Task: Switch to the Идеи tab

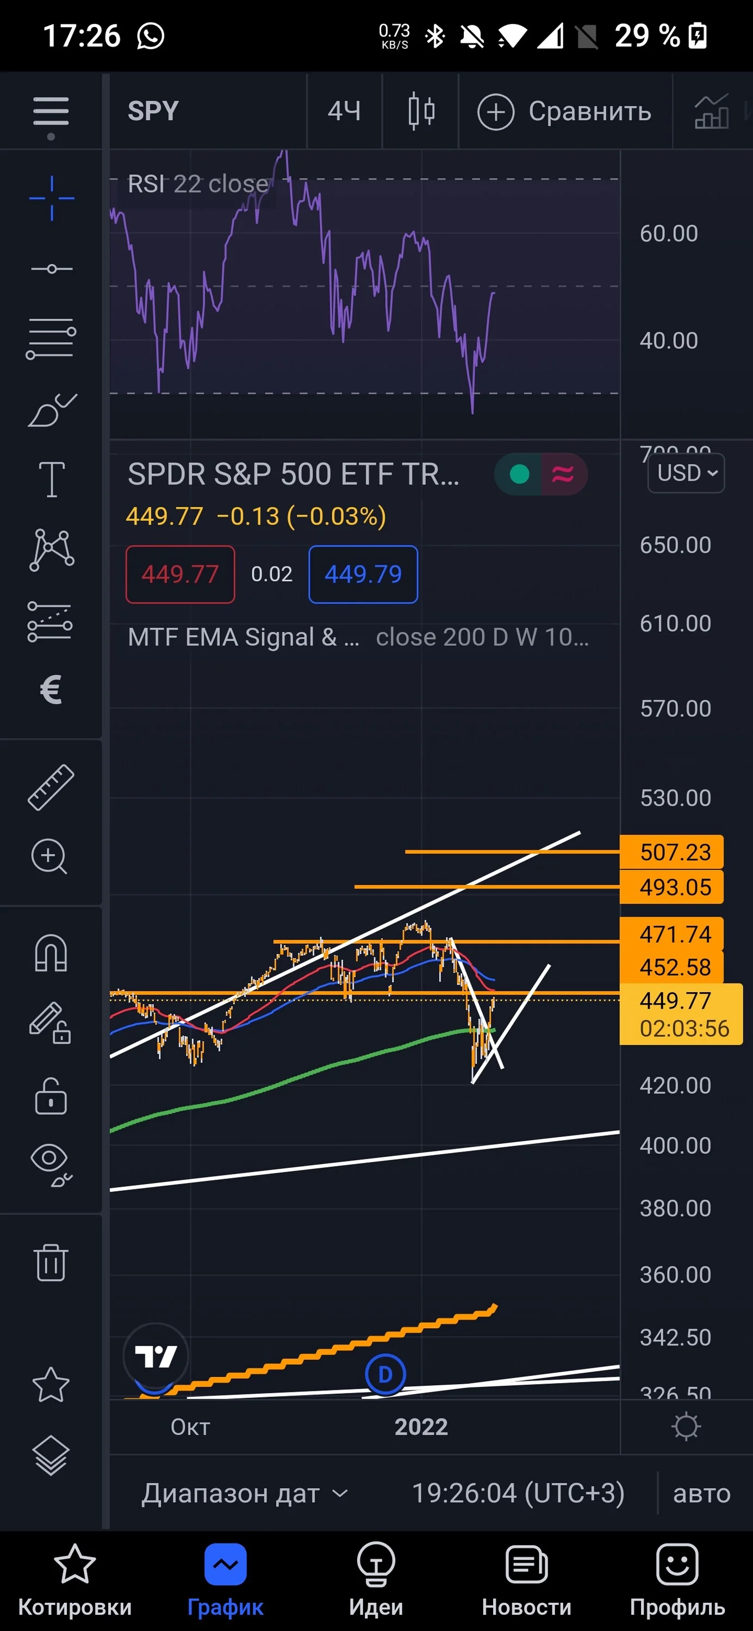Action: (x=376, y=1581)
